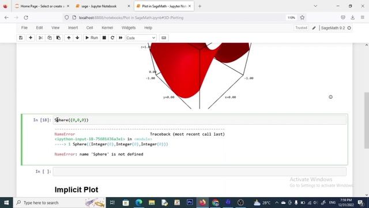Close the Home Page tab
The image size is (369, 208).
(x=68, y=6)
